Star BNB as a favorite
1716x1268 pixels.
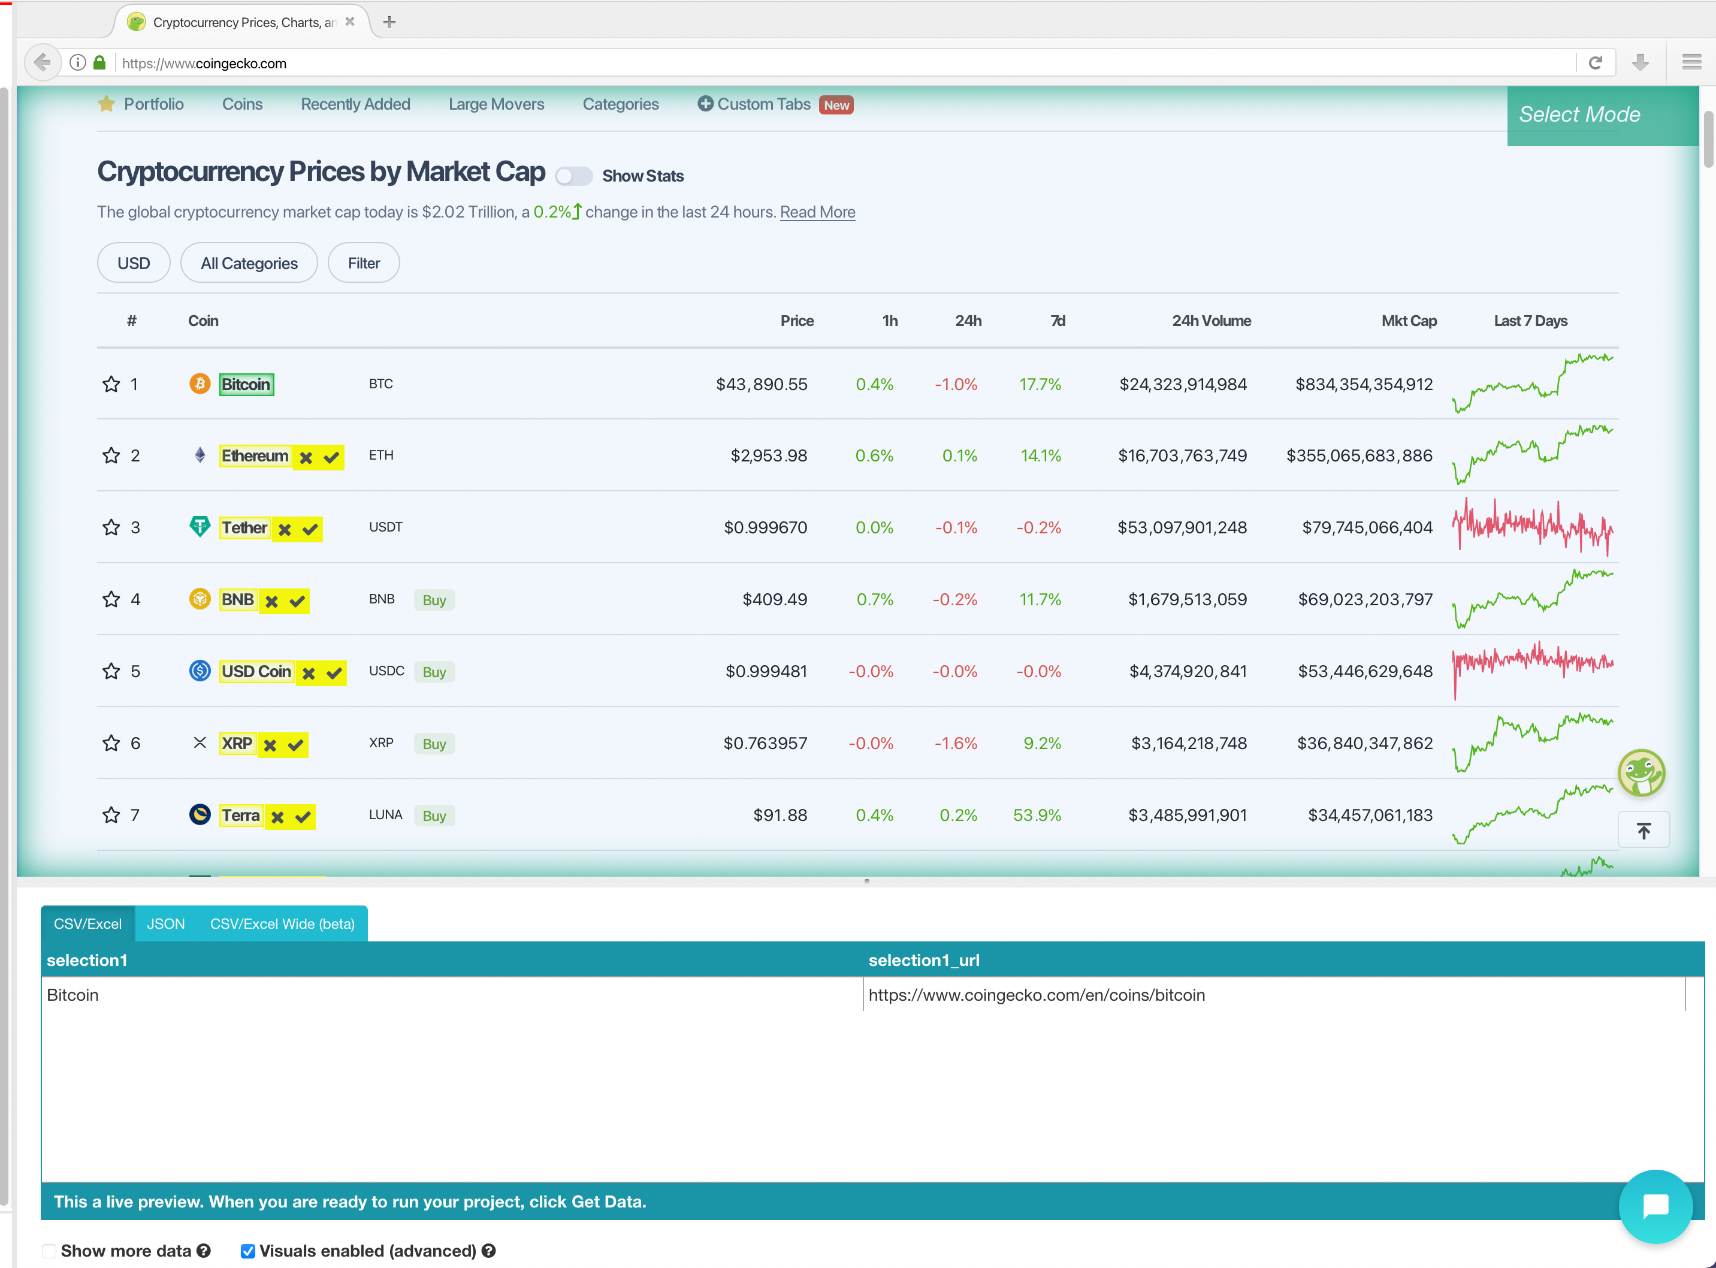click(x=111, y=599)
